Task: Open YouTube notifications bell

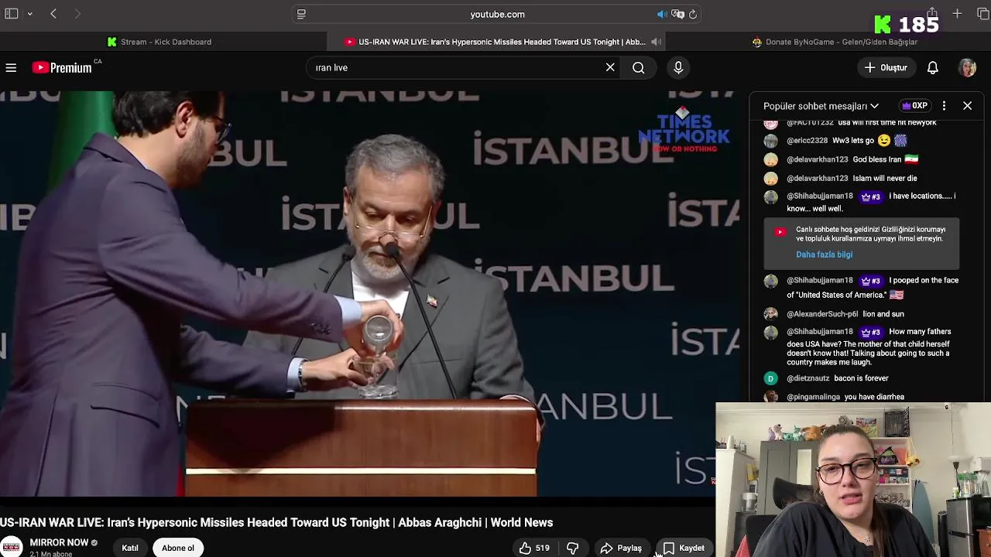Action: [933, 68]
